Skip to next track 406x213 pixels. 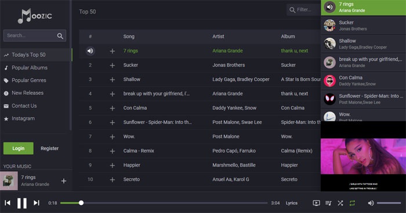click(x=37, y=203)
